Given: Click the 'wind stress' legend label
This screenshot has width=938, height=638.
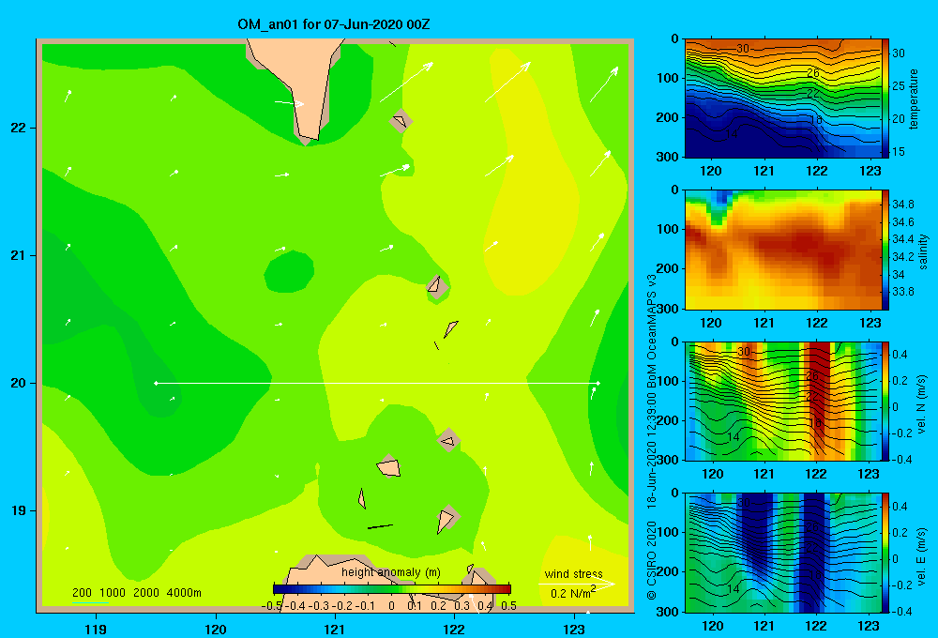Looking at the screenshot, I should tap(574, 573).
